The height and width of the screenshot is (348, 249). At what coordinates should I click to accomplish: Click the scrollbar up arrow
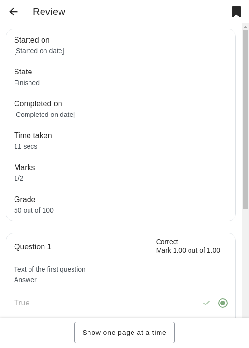tap(245, 27)
